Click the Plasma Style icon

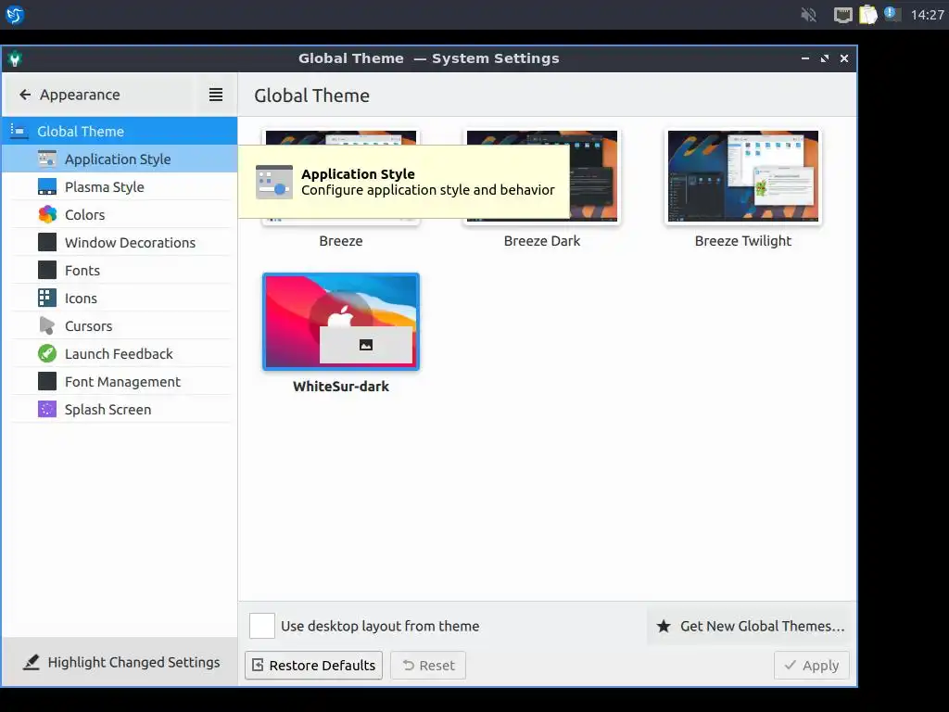[47, 186]
